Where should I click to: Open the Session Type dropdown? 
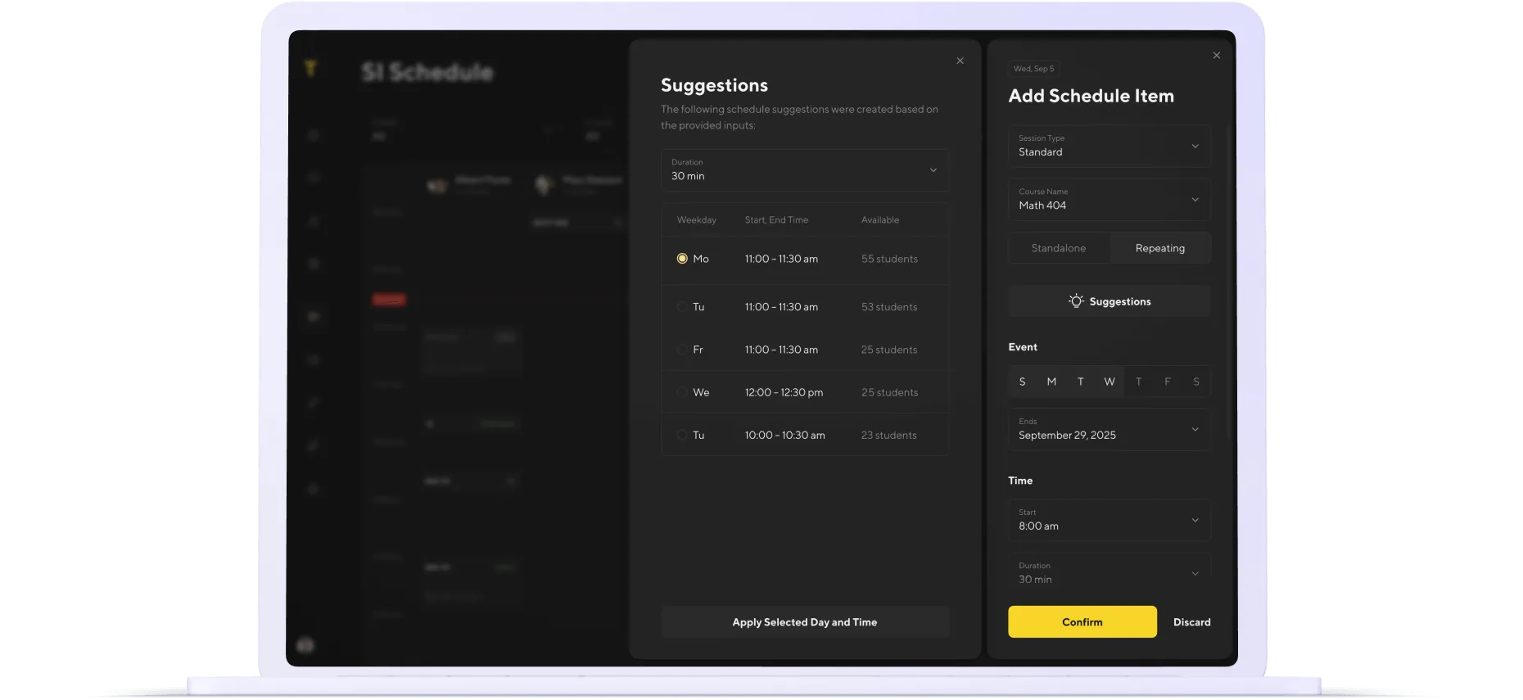[x=1109, y=146]
